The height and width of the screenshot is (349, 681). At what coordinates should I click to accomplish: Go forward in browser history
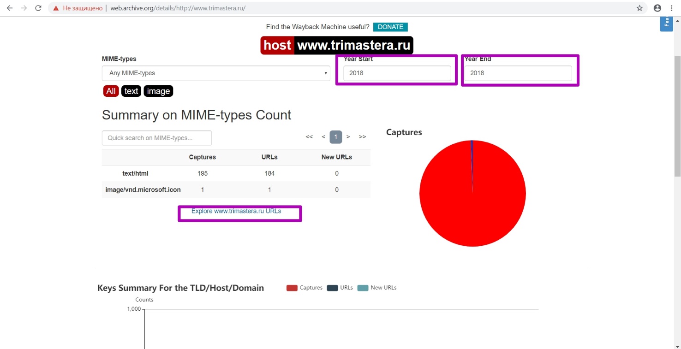(24, 8)
